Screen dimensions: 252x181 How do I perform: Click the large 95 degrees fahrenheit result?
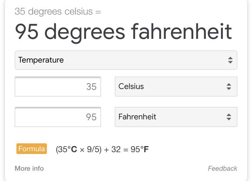123,31
